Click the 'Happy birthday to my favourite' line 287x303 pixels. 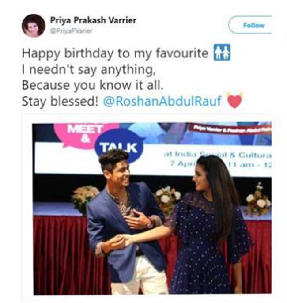point(115,53)
